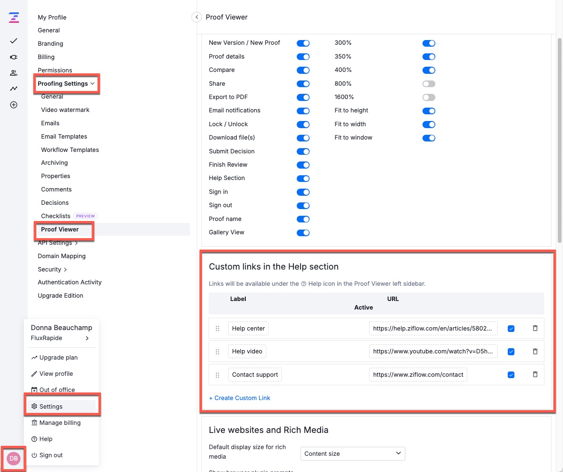Delete the Help center custom link
This screenshot has width=563, height=472.
coord(535,328)
